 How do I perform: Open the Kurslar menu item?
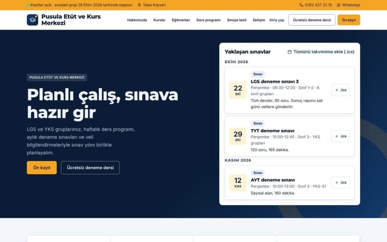point(159,20)
